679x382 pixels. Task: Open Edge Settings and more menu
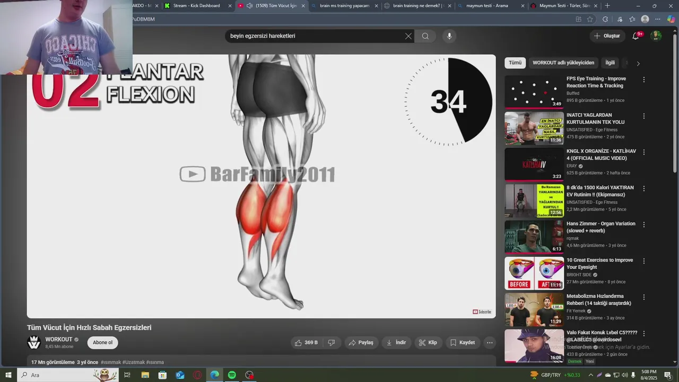(658, 19)
